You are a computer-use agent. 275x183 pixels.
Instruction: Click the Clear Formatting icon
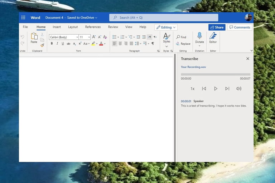105,37
